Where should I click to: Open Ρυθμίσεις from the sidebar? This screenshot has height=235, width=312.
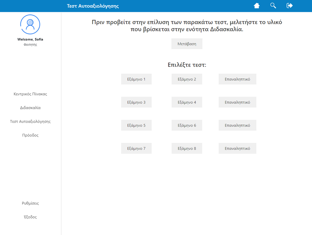coord(30,203)
